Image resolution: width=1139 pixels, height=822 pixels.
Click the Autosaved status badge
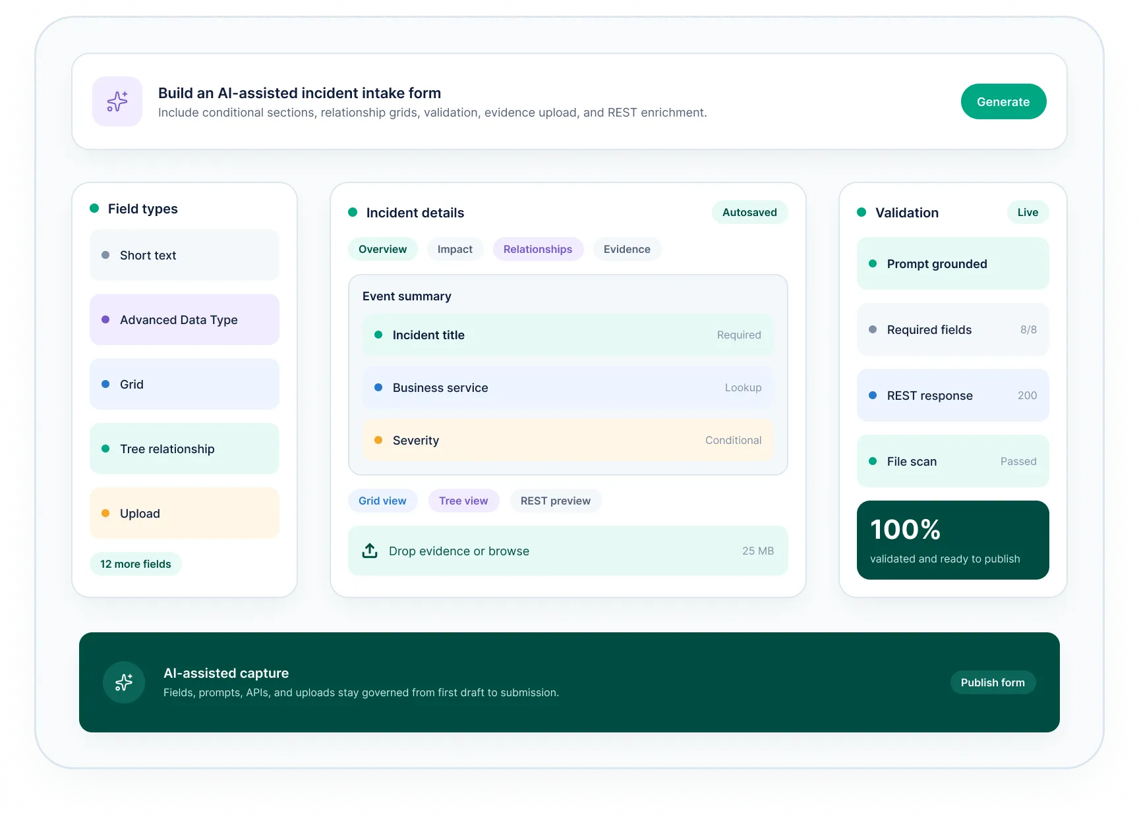(749, 212)
